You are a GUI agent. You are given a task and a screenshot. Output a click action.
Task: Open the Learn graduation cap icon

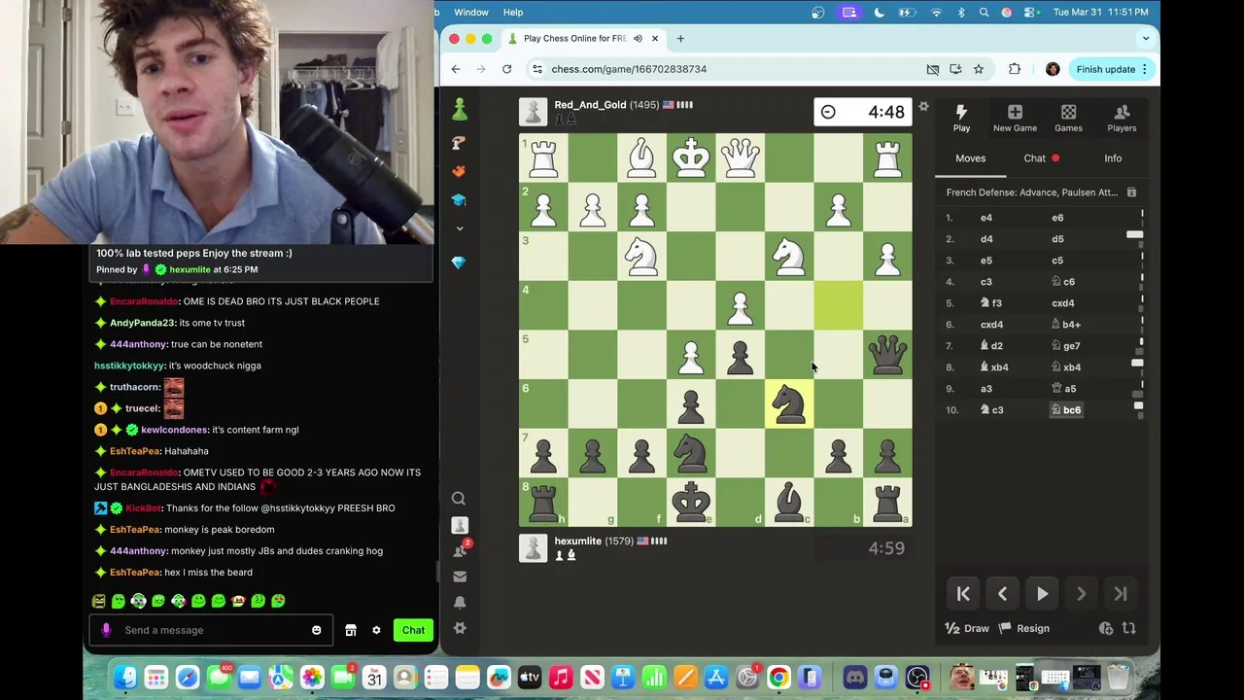click(459, 199)
